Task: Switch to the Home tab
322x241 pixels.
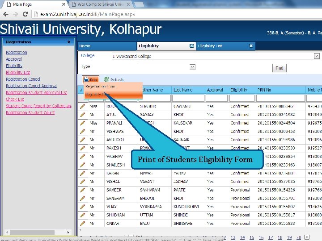Action: coord(107,46)
